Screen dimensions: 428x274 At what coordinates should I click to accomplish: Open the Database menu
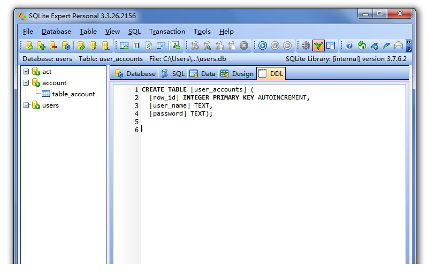[x=56, y=32]
